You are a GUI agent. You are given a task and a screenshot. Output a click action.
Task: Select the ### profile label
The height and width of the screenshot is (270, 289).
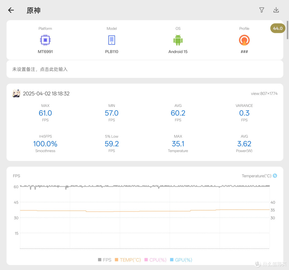244,52
